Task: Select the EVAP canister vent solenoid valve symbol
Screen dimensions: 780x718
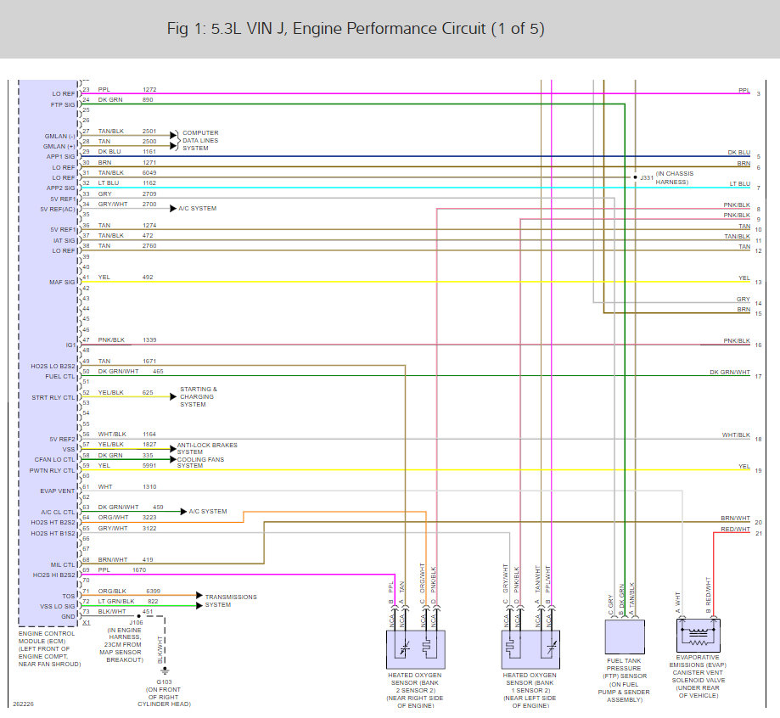Action: click(699, 636)
